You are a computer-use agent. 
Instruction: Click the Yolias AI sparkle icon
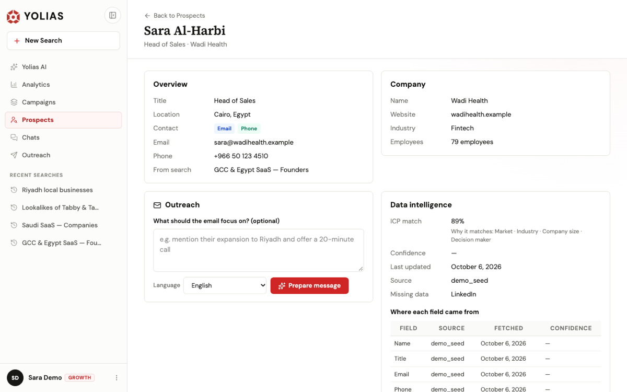[14, 67]
